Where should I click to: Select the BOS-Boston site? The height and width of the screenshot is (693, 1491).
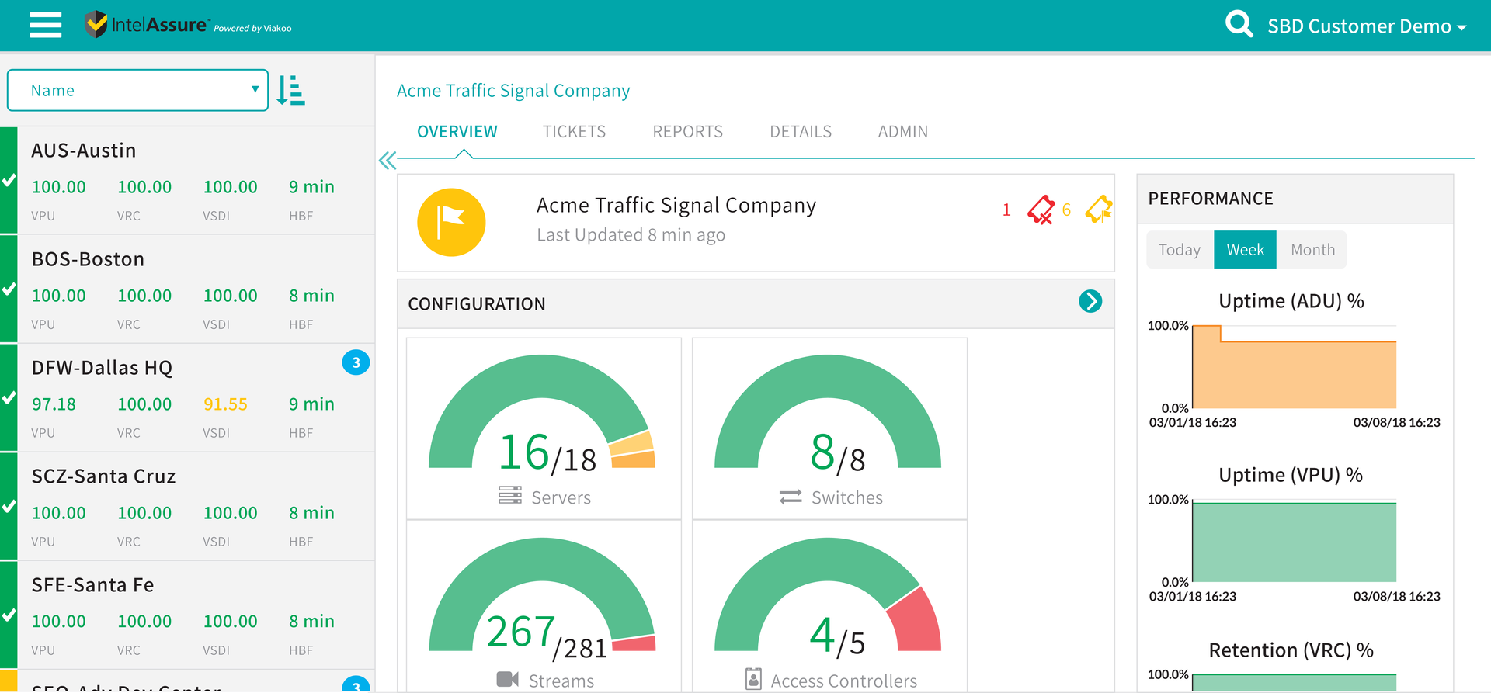[188, 289]
